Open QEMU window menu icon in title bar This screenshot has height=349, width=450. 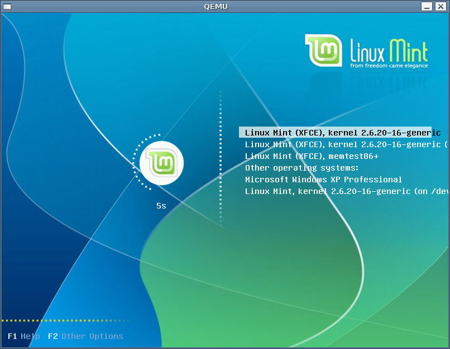(7, 6)
